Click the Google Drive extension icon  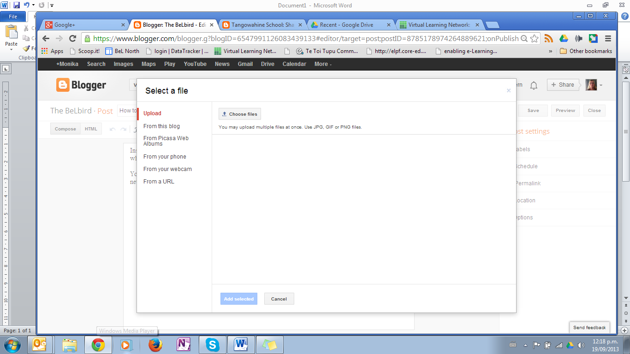pos(564,39)
